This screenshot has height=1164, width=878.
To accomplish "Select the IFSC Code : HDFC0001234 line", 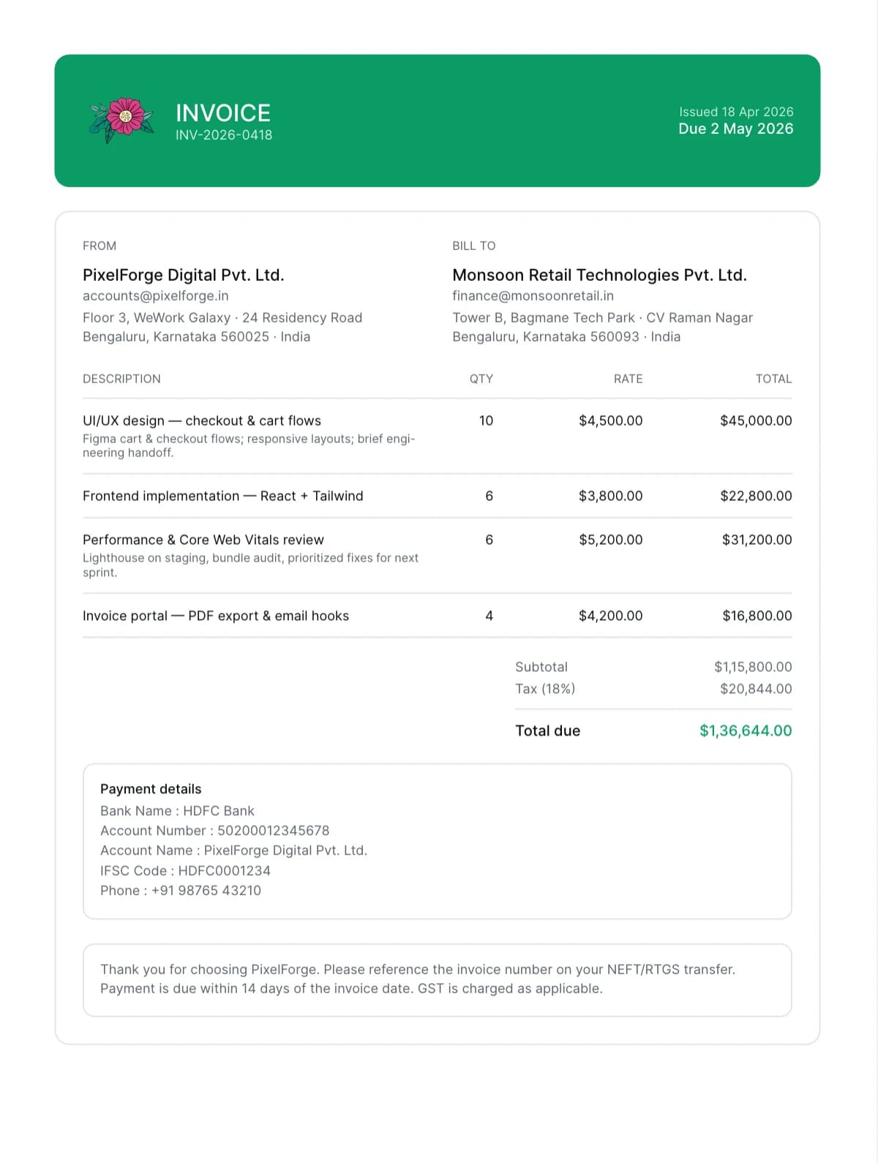I will pyautogui.click(x=185, y=871).
